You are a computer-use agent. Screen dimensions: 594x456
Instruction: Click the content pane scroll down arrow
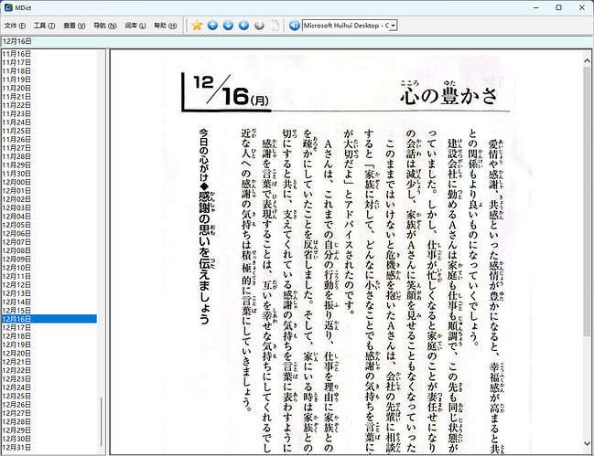click(x=587, y=443)
